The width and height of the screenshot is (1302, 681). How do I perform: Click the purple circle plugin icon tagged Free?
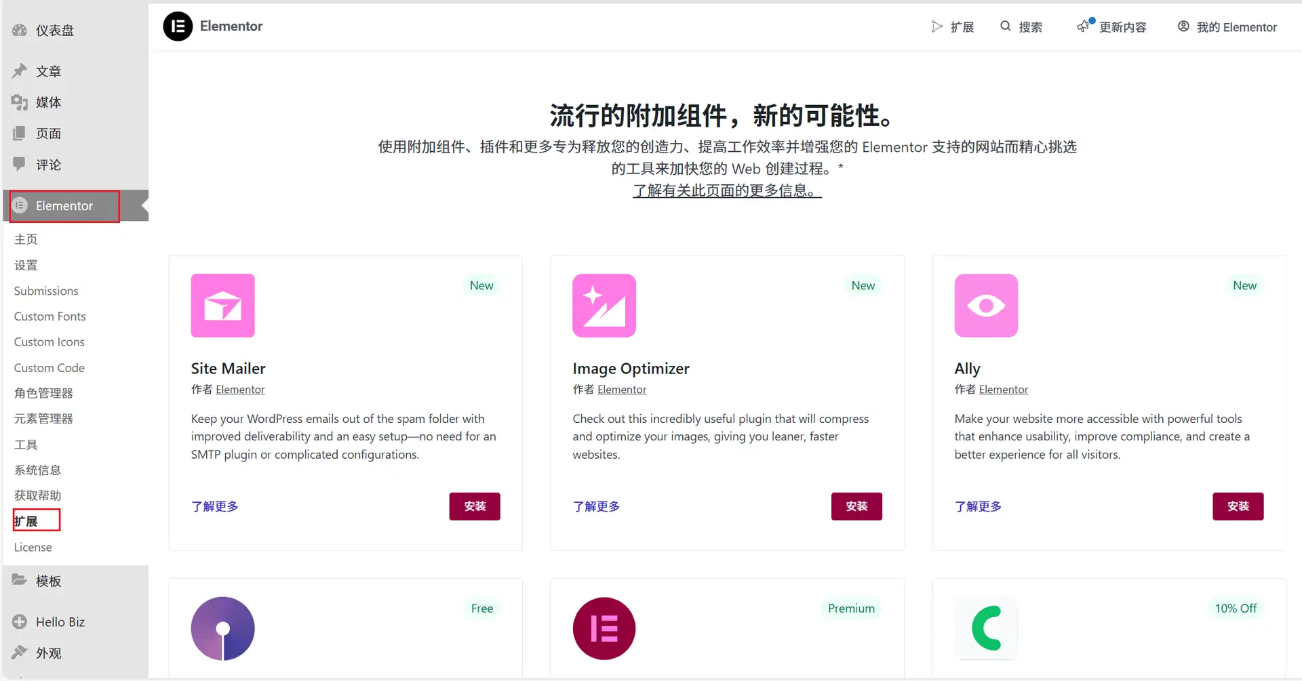point(222,628)
